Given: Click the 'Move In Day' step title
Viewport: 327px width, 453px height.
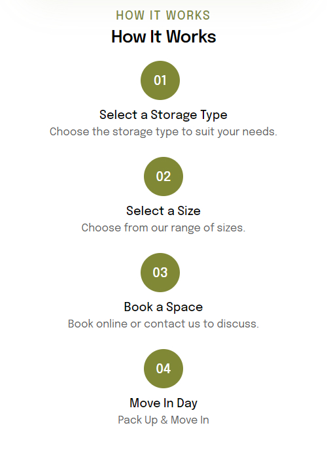Looking at the screenshot, I should click(x=163, y=403).
